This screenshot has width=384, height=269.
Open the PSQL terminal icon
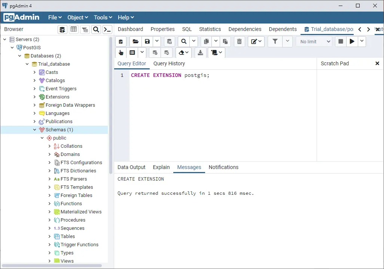pyautogui.click(x=107, y=29)
